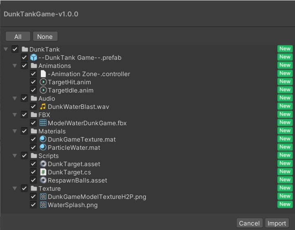Click the TargetIdle.anim animation clip icon
Viewport: 295px width, 230px height.
pyautogui.click(x=43, y=90)
